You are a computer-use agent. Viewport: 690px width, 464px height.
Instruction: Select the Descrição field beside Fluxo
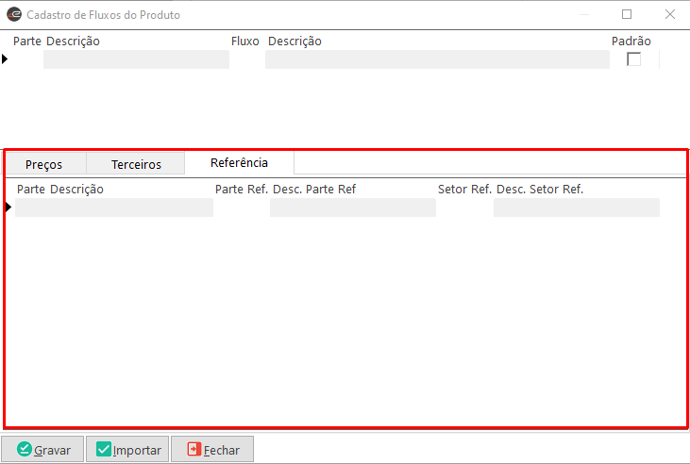tap(436, 59)
